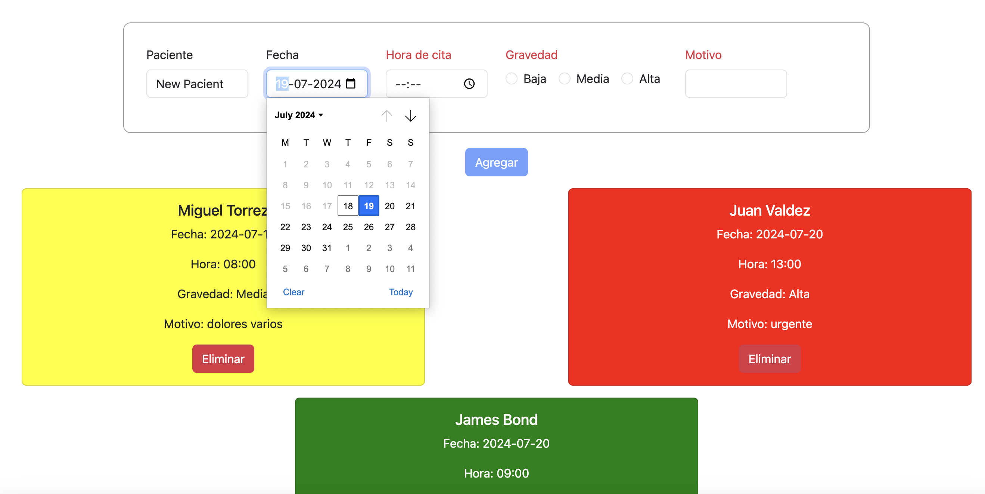Focus the Motivo input field

tap(736, 84)
